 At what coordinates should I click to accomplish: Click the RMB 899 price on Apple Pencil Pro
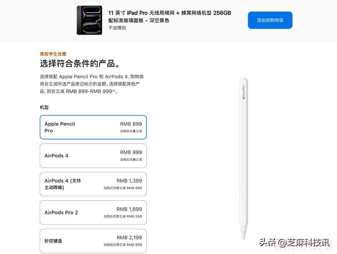click(x=131, y=124)
